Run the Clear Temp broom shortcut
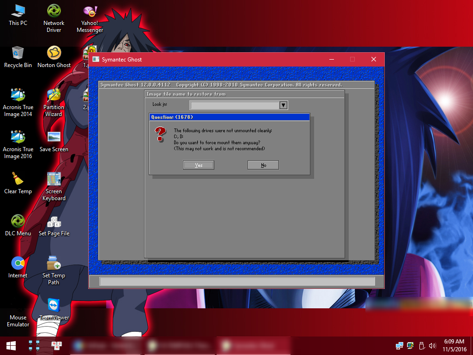Image resolution: width=473 pixels, height=355 pixels. click(x=18, y=183)
